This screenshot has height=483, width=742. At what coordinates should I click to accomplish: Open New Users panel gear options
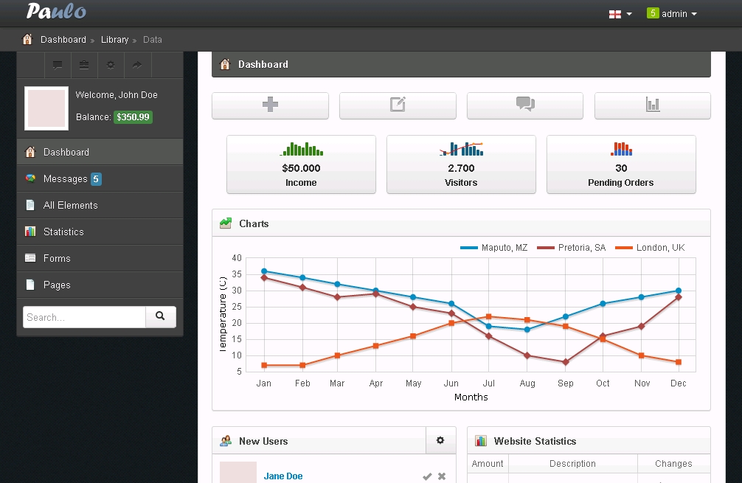pos(440,441)
